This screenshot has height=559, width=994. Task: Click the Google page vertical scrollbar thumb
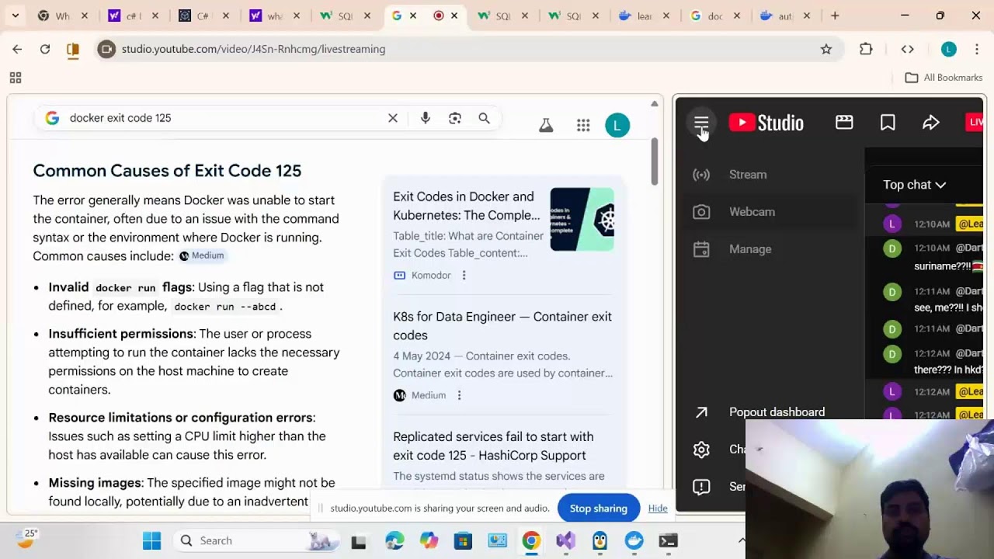(655, 161)
